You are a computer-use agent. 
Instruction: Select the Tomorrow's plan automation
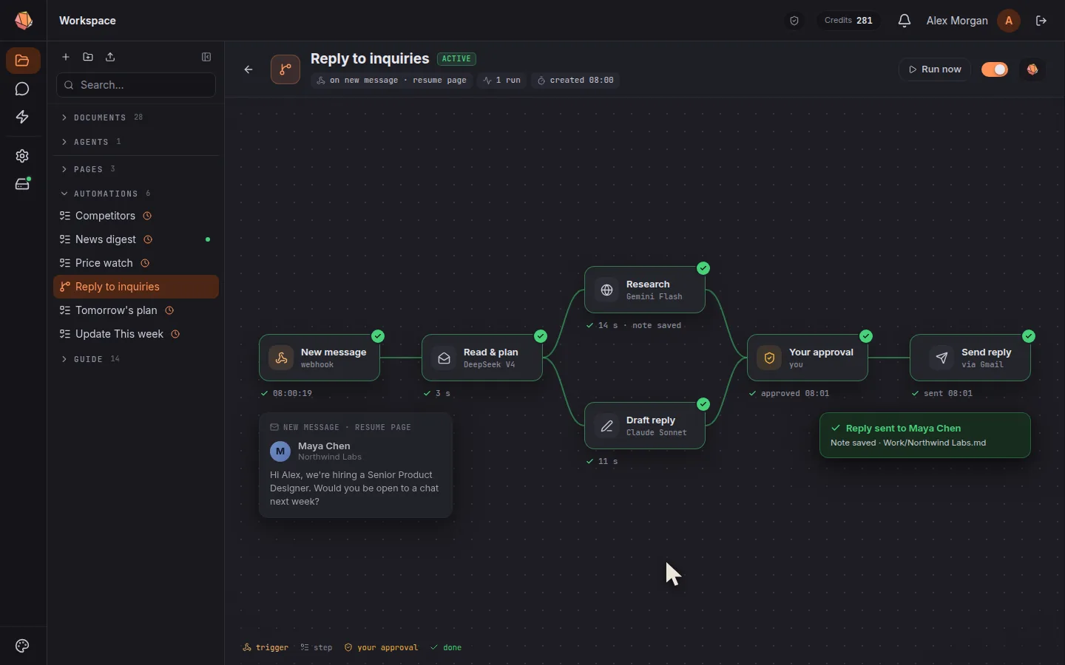click(136, 310)
